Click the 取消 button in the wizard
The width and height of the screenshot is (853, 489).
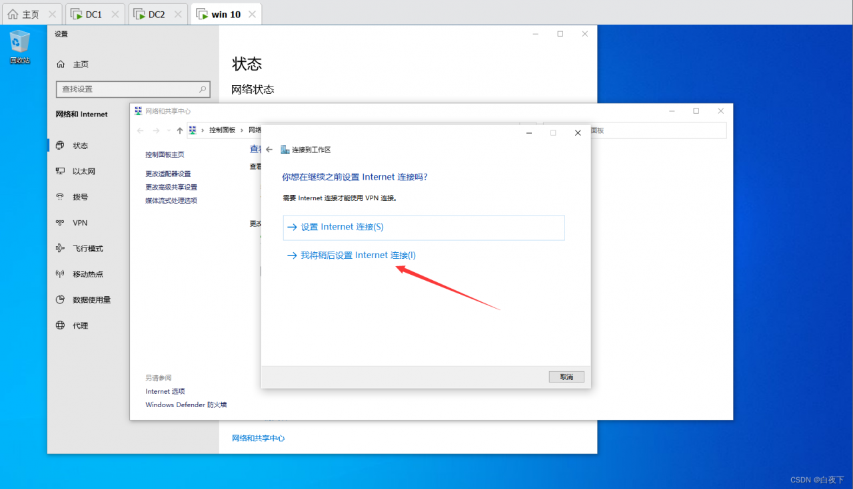click(566, 377)
